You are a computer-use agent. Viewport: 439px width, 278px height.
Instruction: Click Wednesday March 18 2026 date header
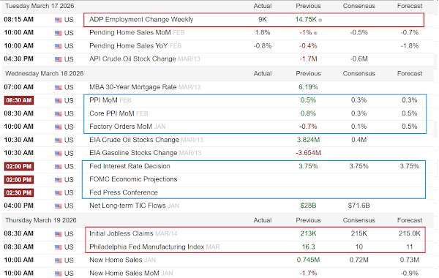pyautogui.click(x=44, y=74)
